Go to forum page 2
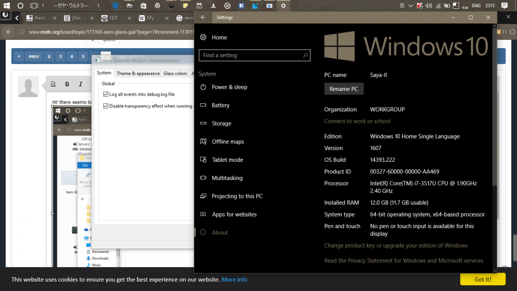Image resolution: width=517 pixels, height=291 pixels. (x=49, y=56)
